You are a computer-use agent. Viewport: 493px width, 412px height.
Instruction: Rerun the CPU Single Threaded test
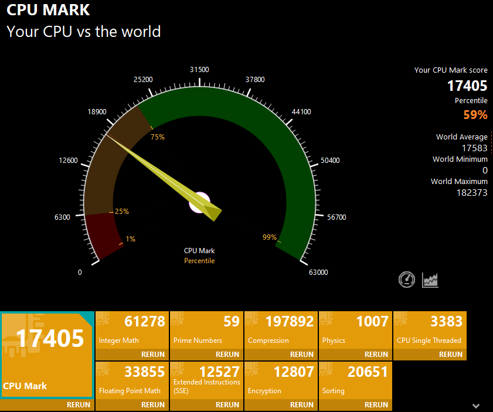tap(450, 355)
